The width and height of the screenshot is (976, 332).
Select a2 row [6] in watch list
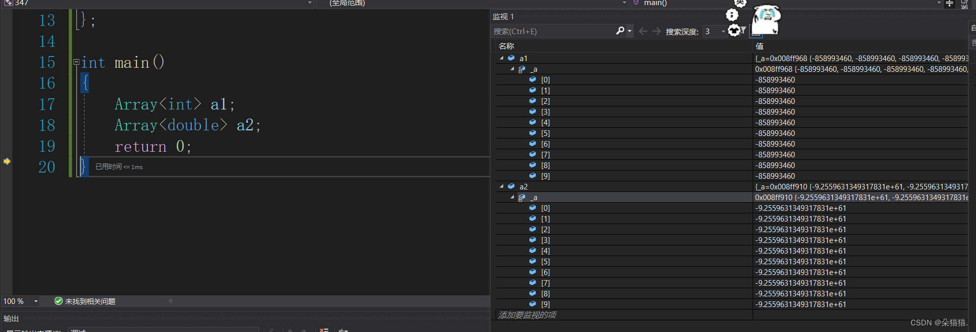[732, 272]
